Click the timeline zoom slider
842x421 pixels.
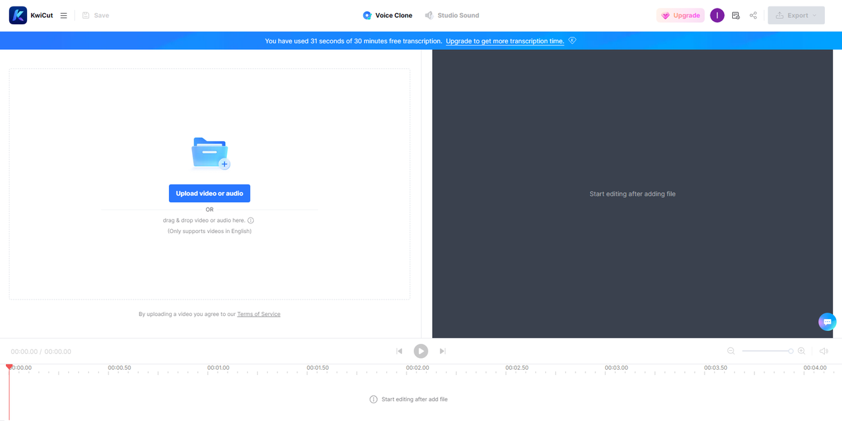(x=768, y=351)
